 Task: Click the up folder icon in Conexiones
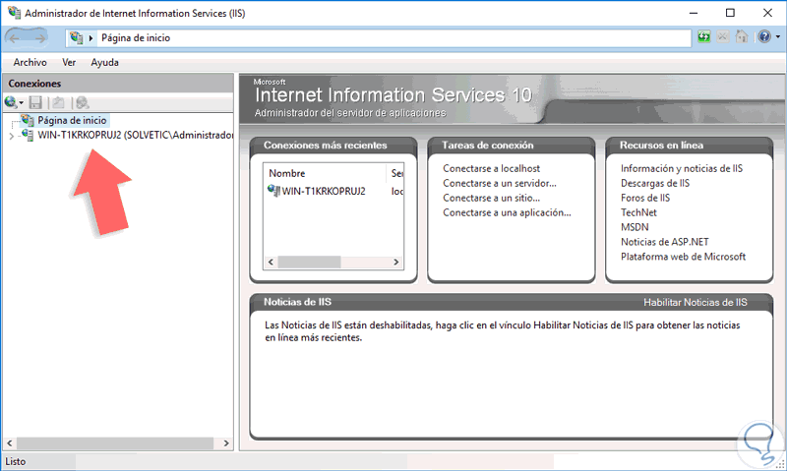(x=58, y=103)
